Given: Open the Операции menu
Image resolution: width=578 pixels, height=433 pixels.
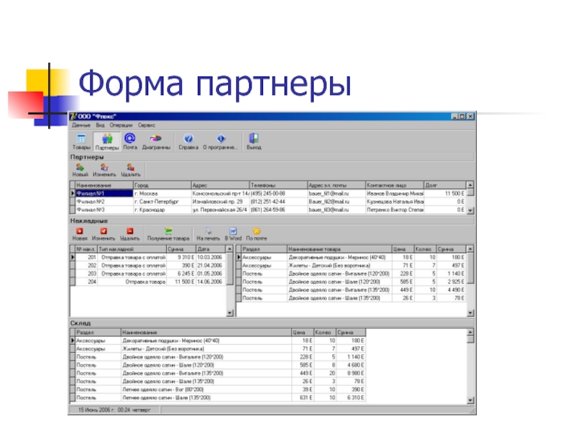Looking at the screenshot, I should pyautogui.click(x=121, y=125).
